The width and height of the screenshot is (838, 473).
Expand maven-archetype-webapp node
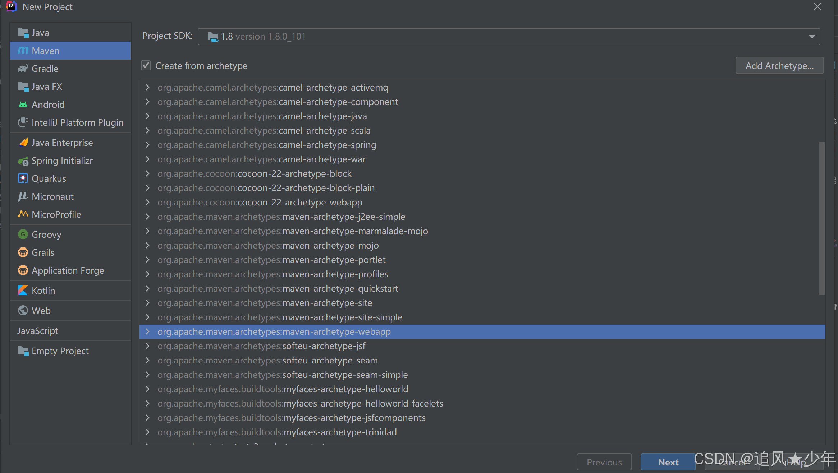point(147,331)
